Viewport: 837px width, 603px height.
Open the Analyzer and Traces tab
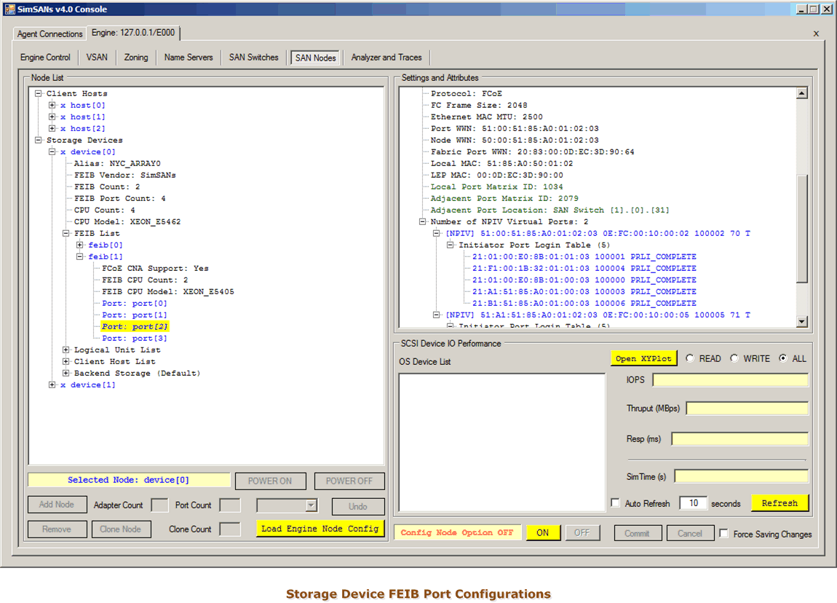(386, 58)
